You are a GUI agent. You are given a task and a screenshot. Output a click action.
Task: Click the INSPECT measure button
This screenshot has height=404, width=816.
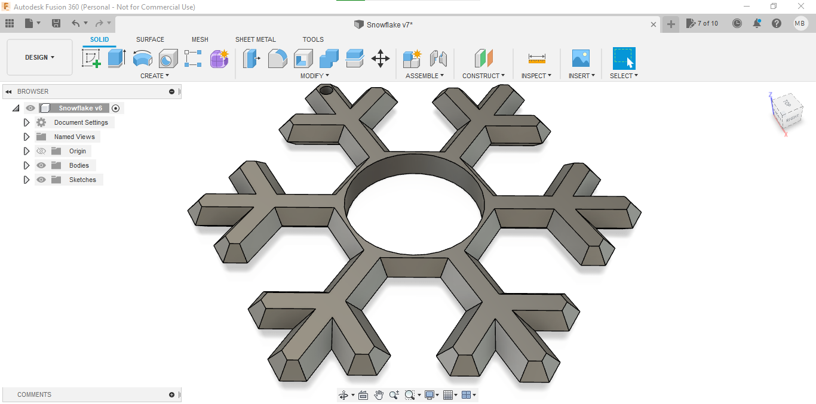536,58
